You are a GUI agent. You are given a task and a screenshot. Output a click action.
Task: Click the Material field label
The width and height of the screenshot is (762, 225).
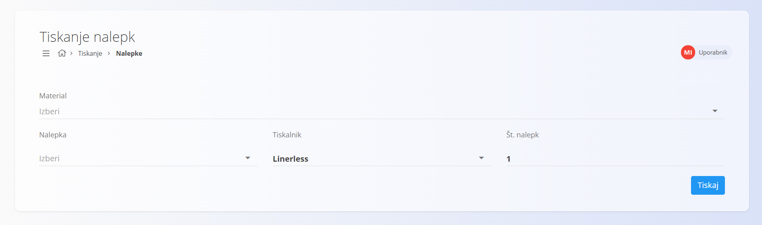pyautogui.click(x=53, y=96)
